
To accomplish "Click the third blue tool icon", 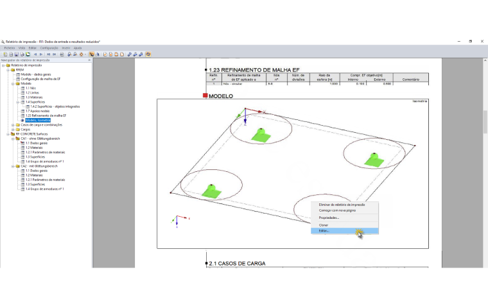I will click(141, 54).
